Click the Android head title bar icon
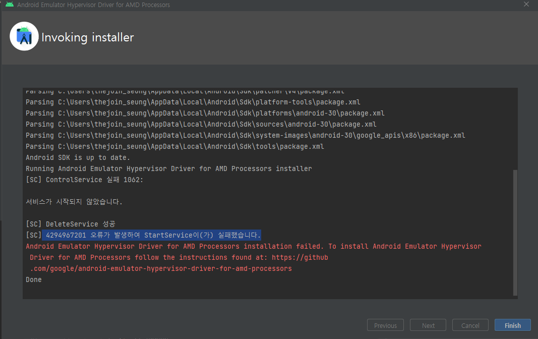This screenshot has width=538, height=339. click(10, 5)
